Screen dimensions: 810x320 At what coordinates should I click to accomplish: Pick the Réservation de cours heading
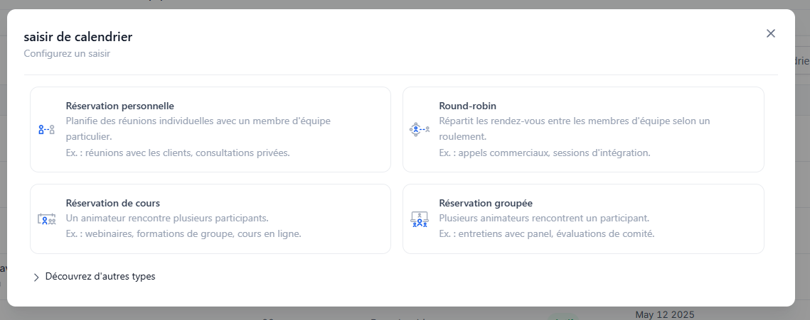click(112, 203)
